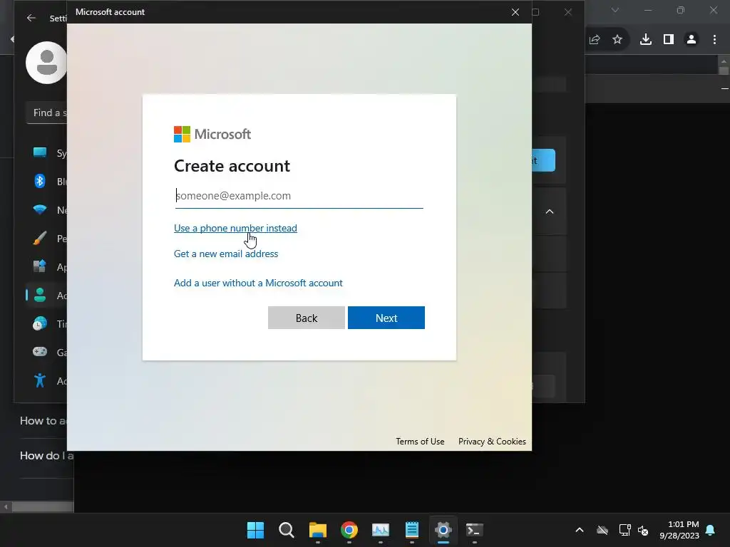Click the network status tray icon
Screen dimensions: 730x547
(x=624, y=530)
